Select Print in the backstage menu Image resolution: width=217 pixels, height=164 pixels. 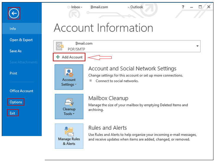(x=13, y=73)
